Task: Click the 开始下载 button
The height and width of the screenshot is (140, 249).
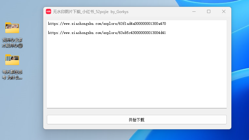Action: 137,119
